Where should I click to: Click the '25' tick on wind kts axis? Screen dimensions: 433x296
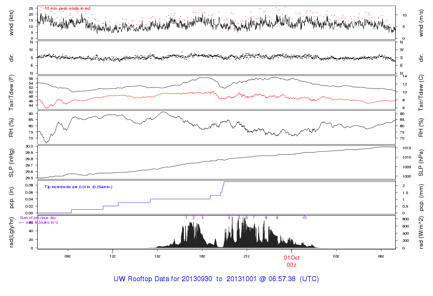[31, 8]
